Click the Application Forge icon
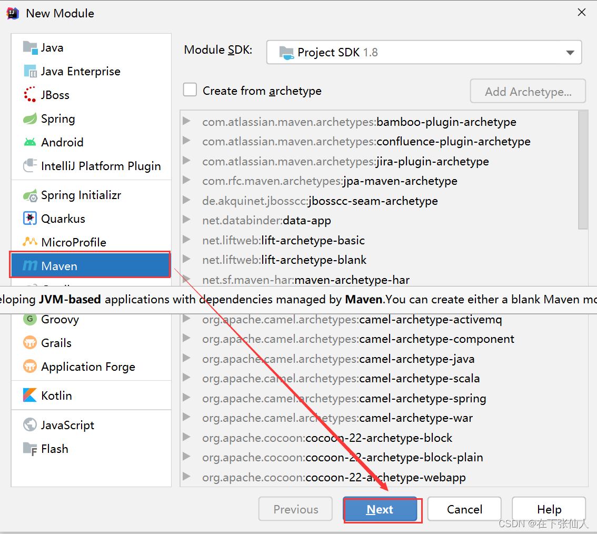 [30, 367]
